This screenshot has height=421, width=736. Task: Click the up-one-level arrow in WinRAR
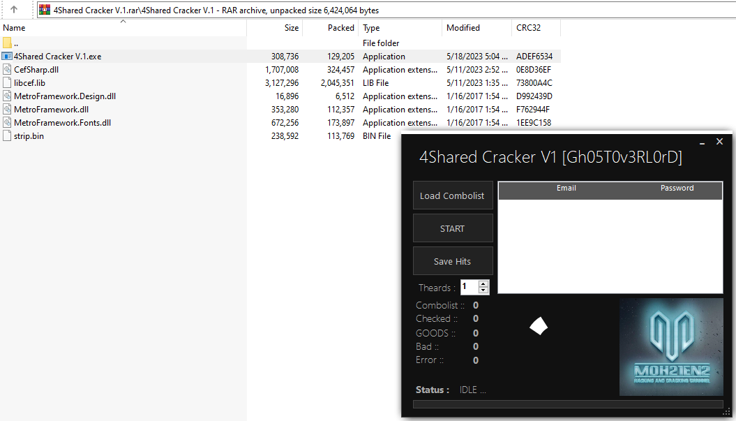tap(14, 9)
